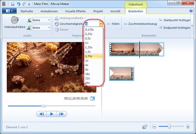Select 2x speed option
Screen dimensions: 196x134
click(93, 61)
